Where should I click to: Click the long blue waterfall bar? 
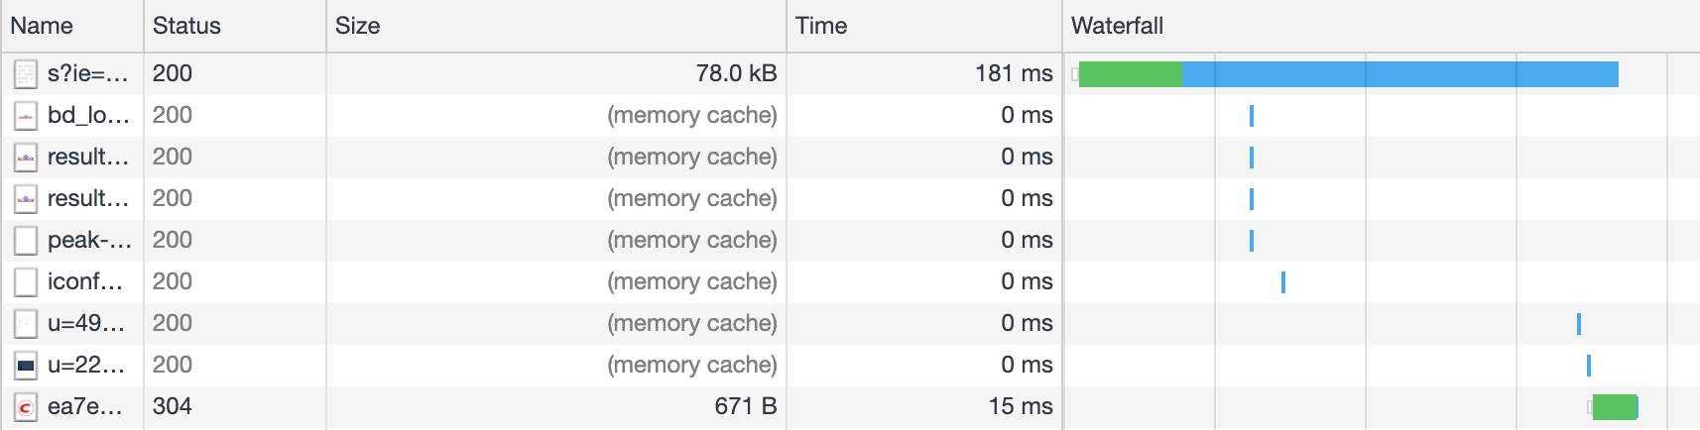point(1399,74)
